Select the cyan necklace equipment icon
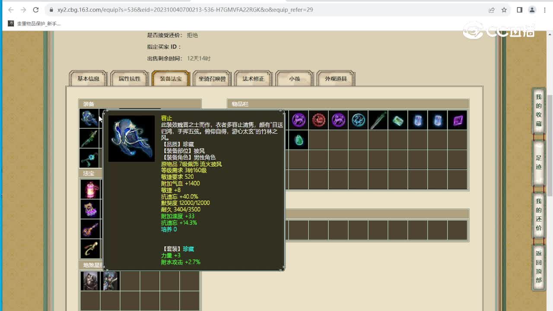Image resolution: width=553 pixels, height=311 pixels. 89,158
